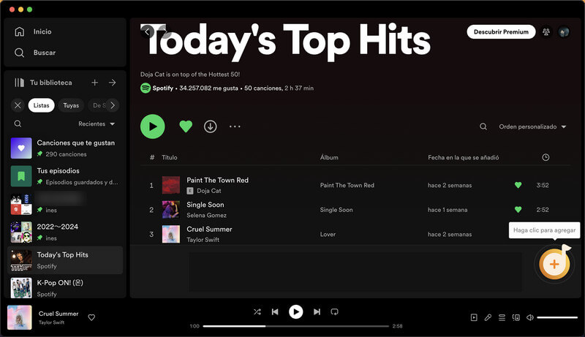Viewport: 585px width, 337px height.
Task: Sort by the duration clock icon
Action: tap(546, 157)
